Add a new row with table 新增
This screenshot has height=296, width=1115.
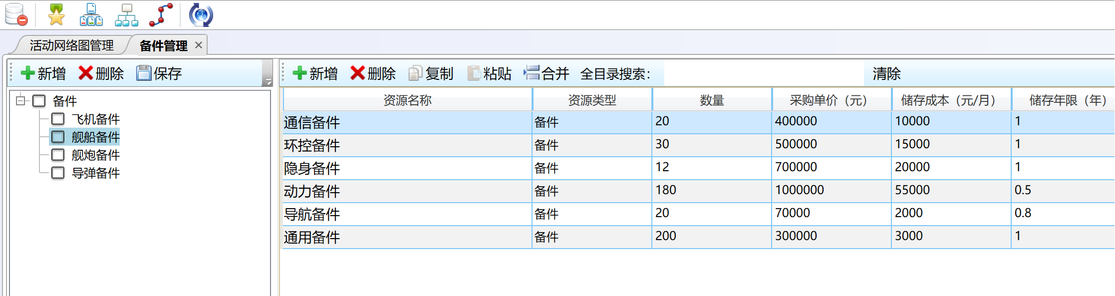[315, 73]
